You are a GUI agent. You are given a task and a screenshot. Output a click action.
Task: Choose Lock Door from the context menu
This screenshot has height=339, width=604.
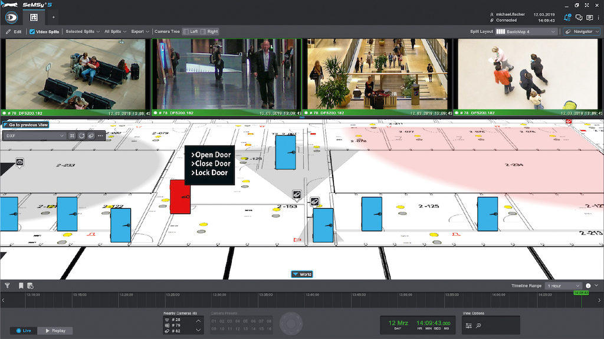pyautogui.click(x=209, y=173)
